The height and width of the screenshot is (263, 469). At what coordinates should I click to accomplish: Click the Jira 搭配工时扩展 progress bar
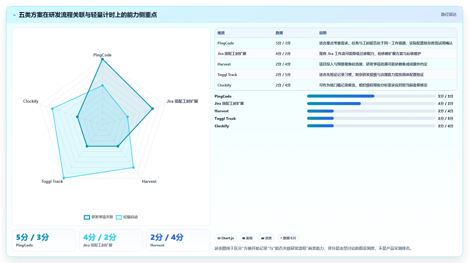click(371, 104)
